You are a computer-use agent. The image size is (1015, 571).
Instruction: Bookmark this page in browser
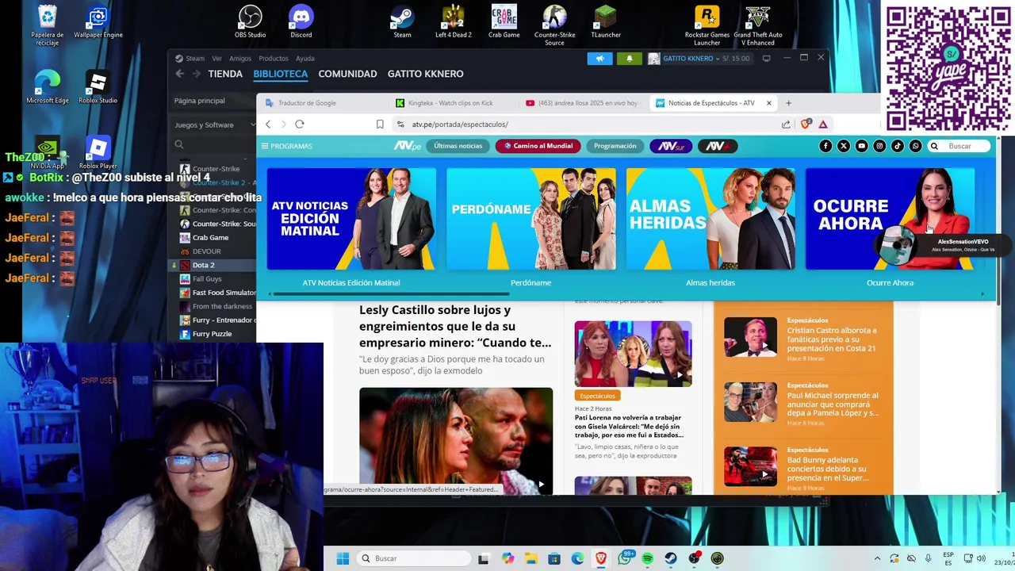380,124
